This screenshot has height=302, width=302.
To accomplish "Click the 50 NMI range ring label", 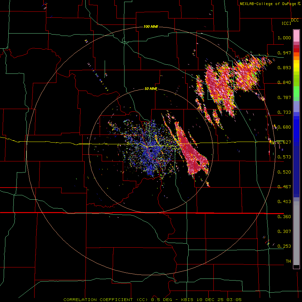I will [151, 89].
